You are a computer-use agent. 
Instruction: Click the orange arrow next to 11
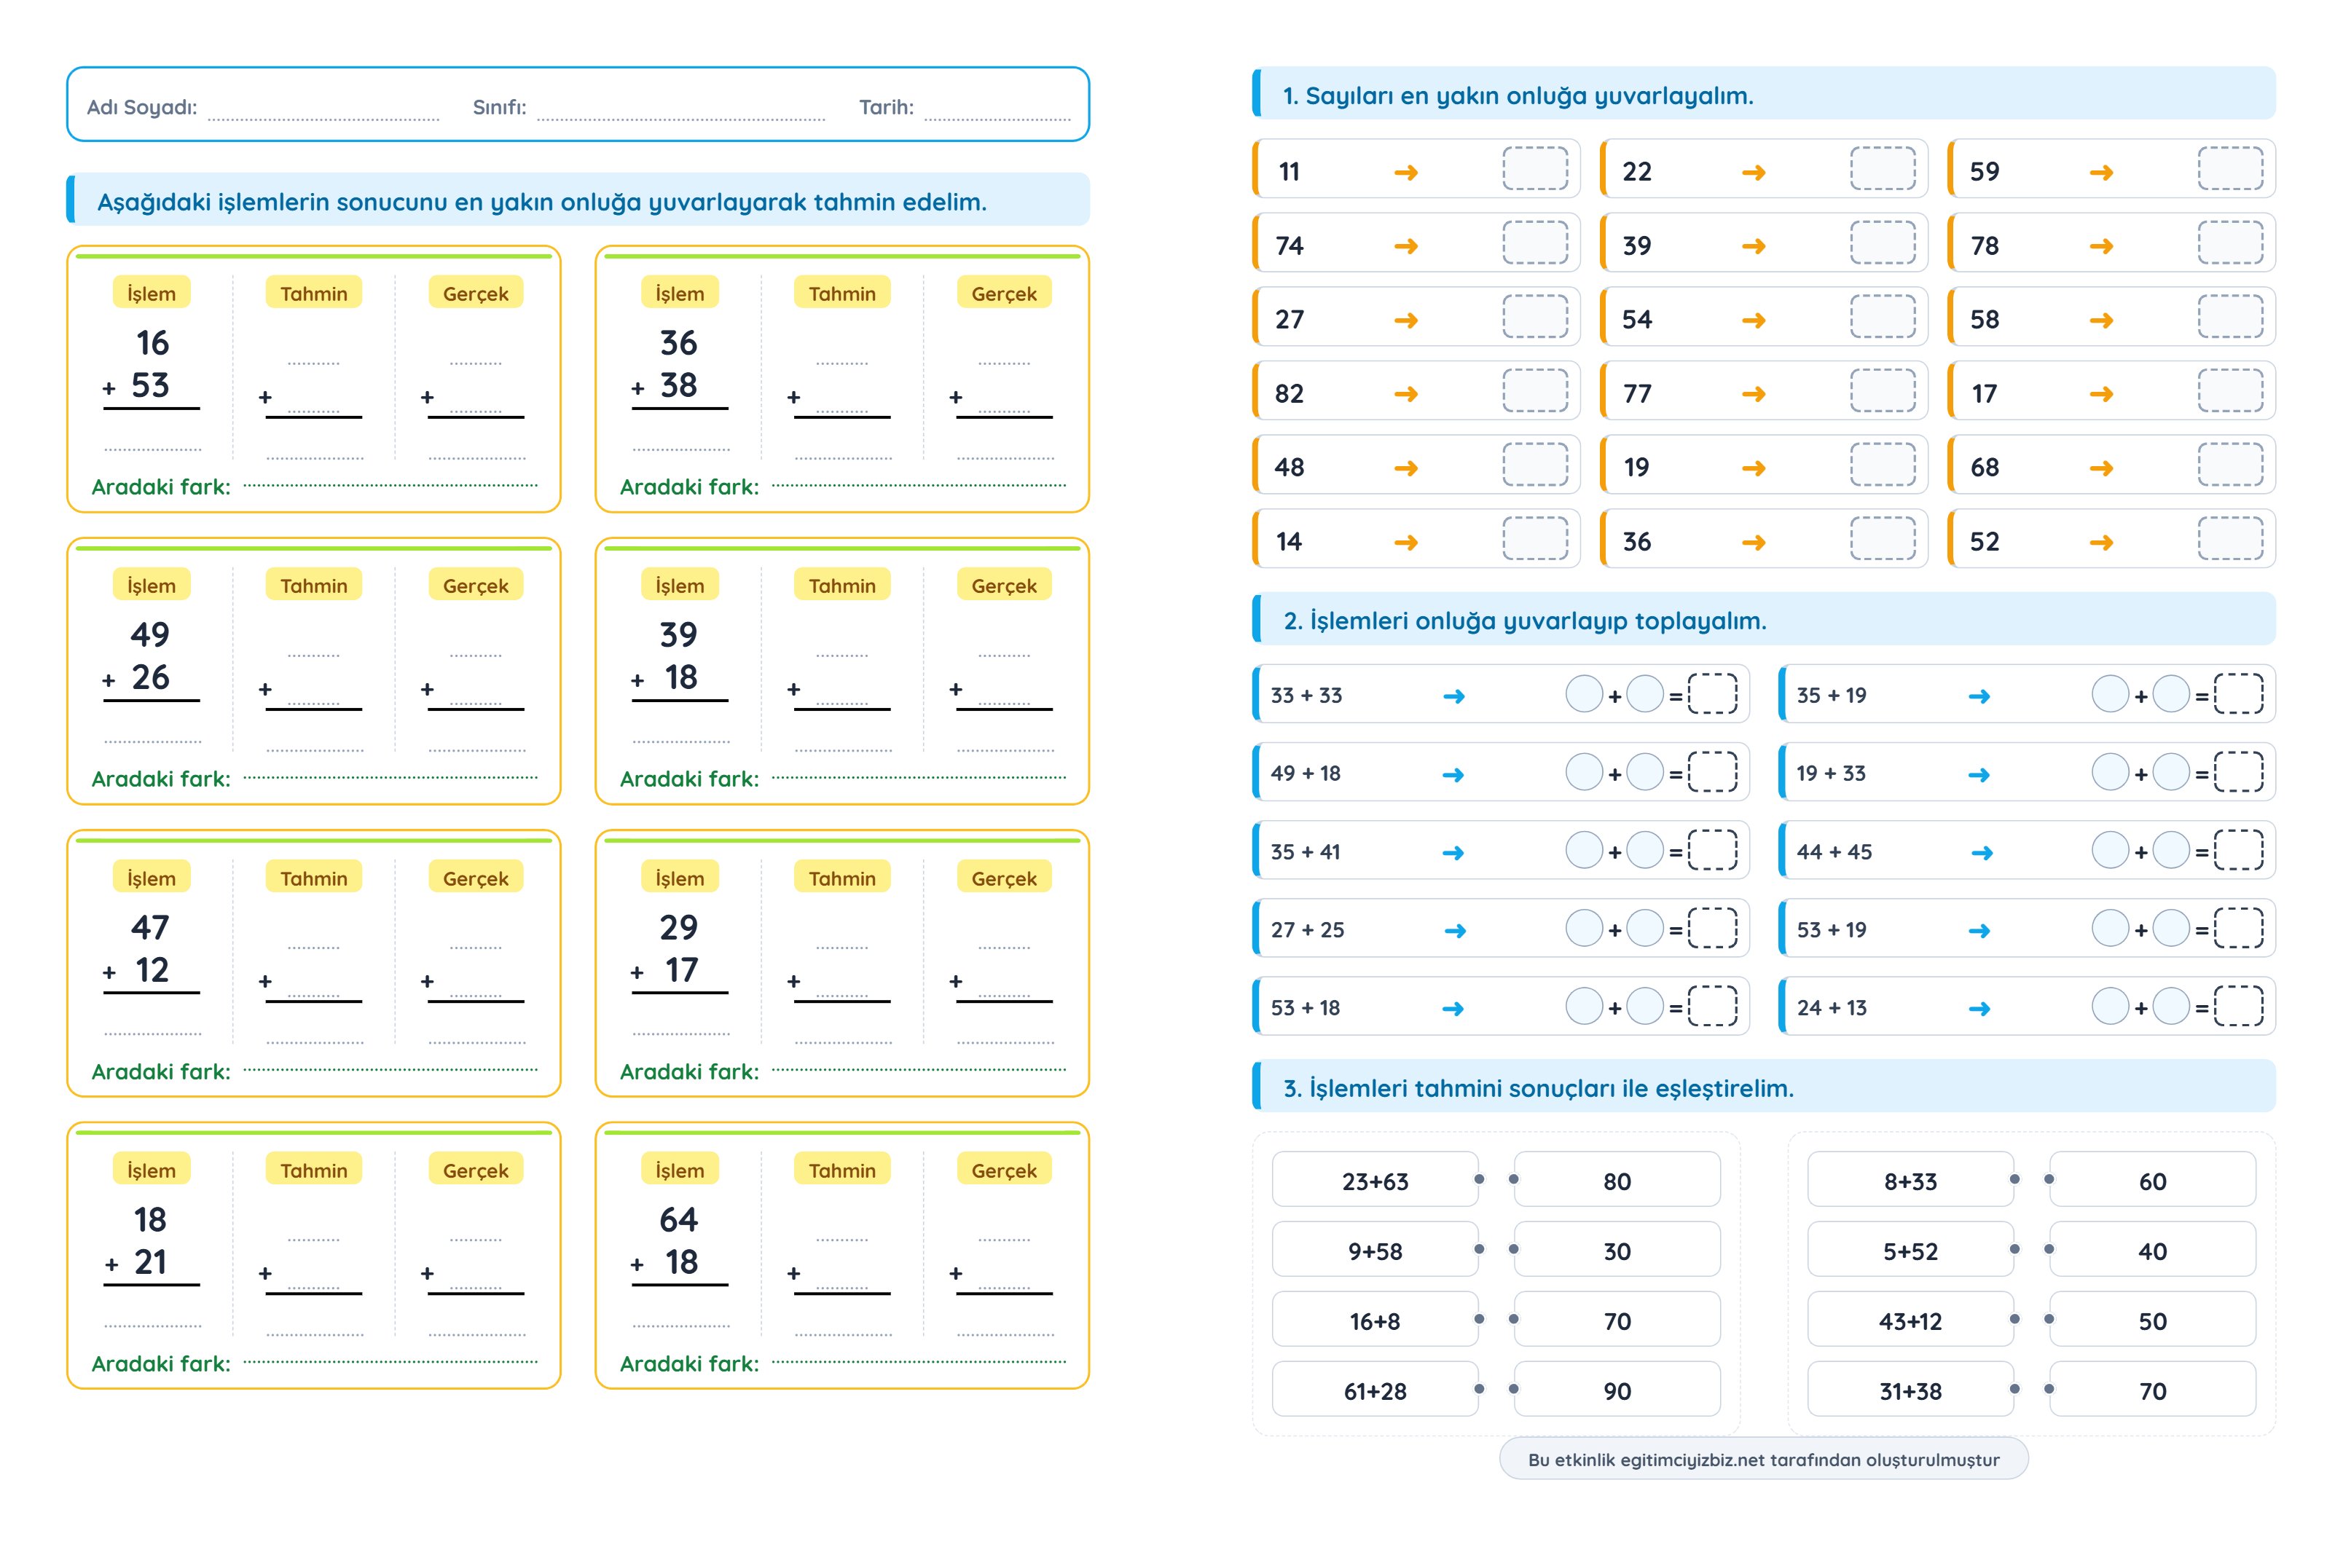(1405, 173)
